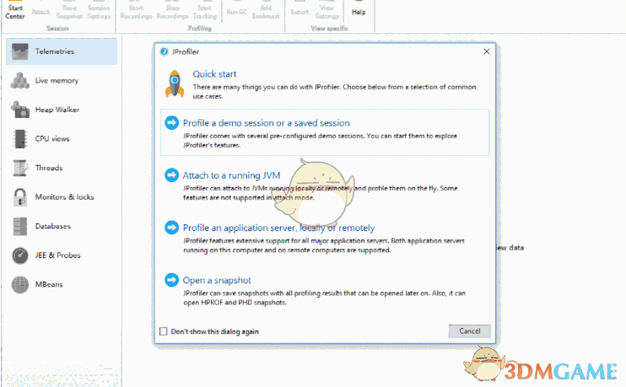Enable Don't show this dialog again

[x=164, y=331]
